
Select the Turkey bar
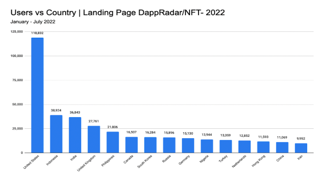pyautogui.click(x=225, y=146)
